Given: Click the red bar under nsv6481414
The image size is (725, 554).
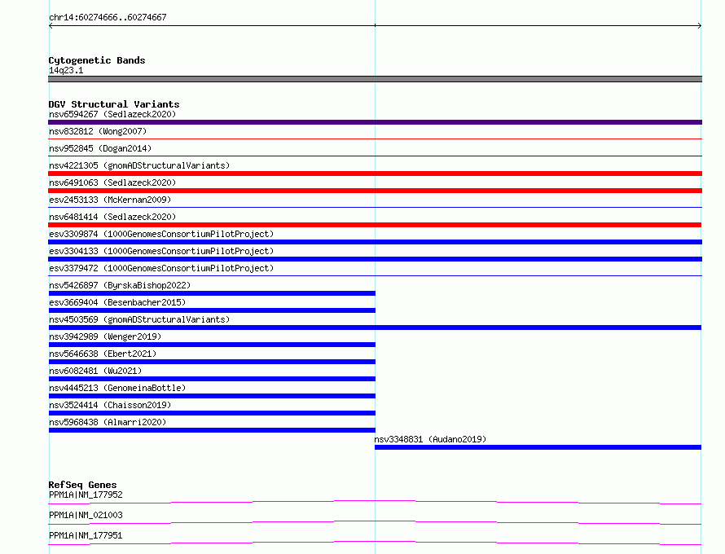Looking at the screenshot, I should click(375, 225).
